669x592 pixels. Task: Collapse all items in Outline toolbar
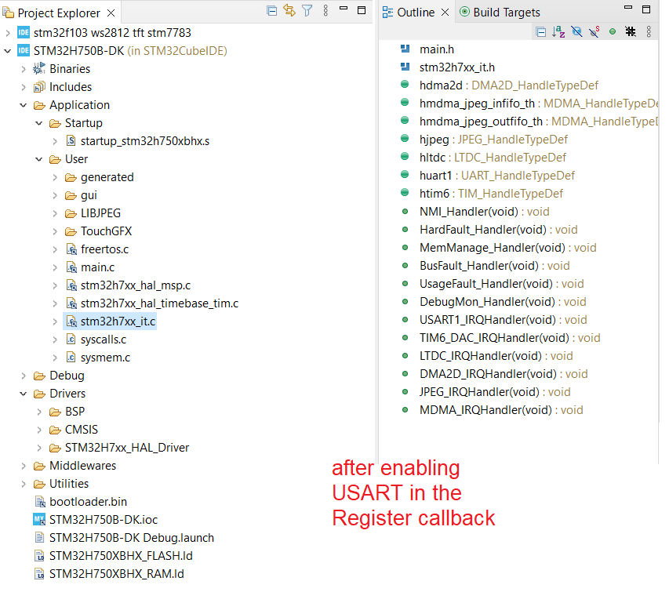540,32
